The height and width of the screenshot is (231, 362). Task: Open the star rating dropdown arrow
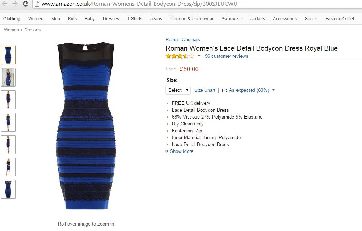(199, 56)
